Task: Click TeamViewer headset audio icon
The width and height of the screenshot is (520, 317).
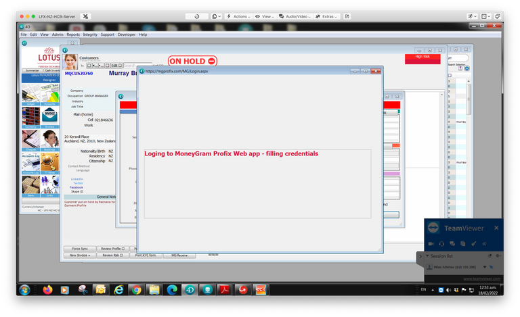Action: pyautogui.click(x=441, y=243)
